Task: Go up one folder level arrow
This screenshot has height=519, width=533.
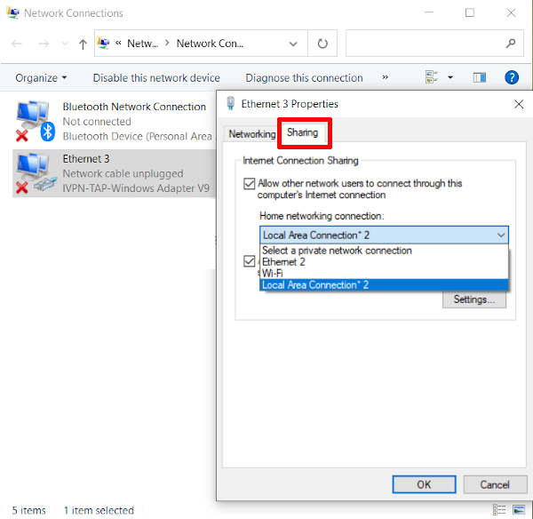Action: 83,44
